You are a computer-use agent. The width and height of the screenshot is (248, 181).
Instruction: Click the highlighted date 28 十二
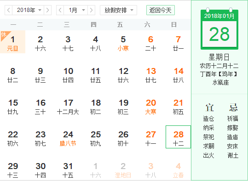pyautogui.click(x=178, y=137)
